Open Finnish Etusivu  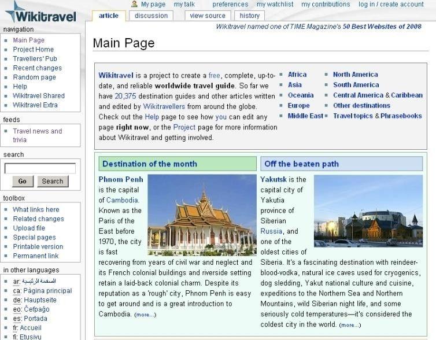coord(31,337)
